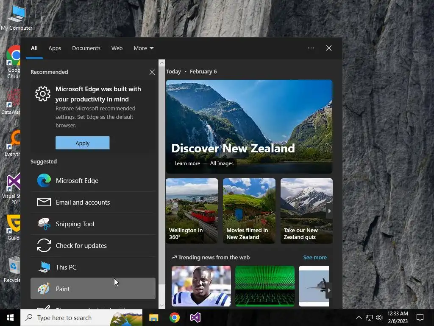Click All images button
The image size is (434, 326).
pos(222,163)
